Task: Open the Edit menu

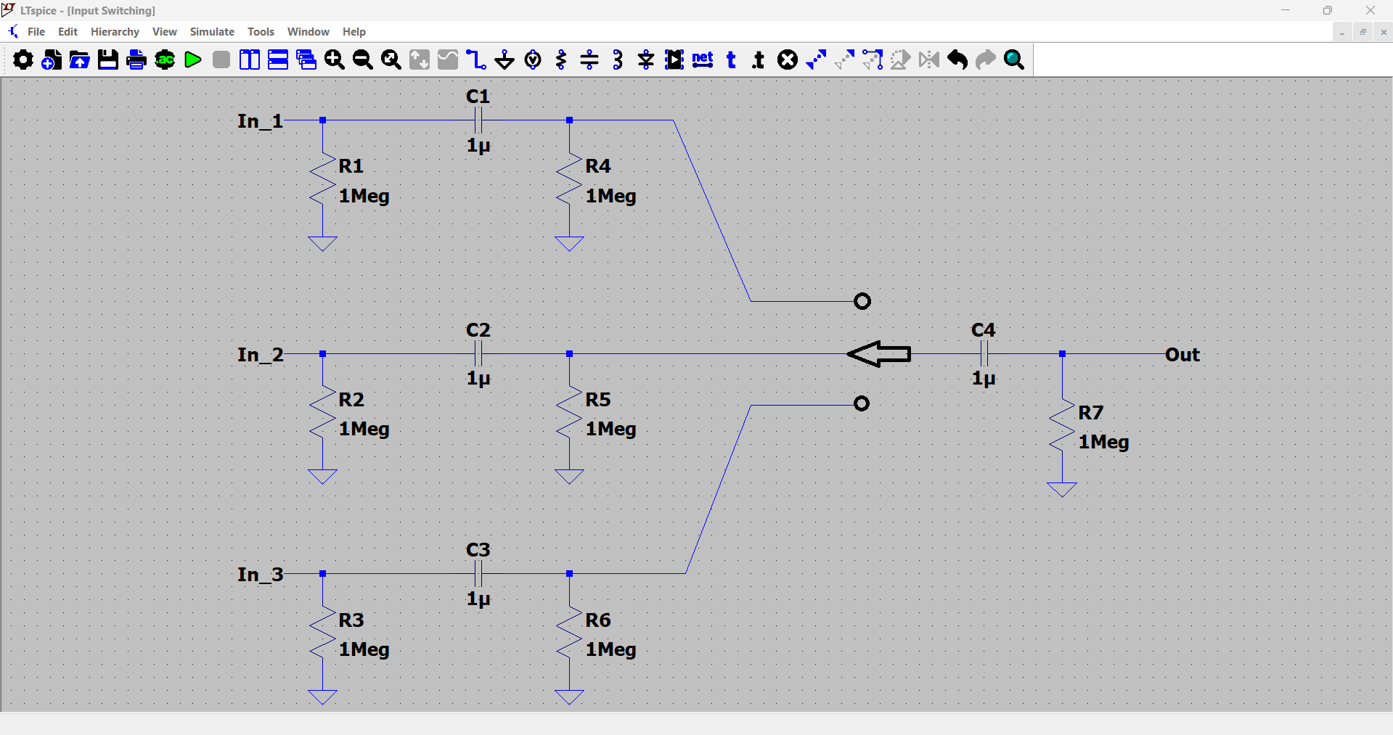Action: [x=68, y=32]
